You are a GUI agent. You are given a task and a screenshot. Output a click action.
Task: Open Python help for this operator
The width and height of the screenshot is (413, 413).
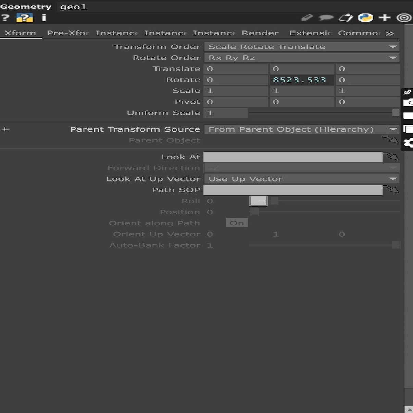pos(24,18)
